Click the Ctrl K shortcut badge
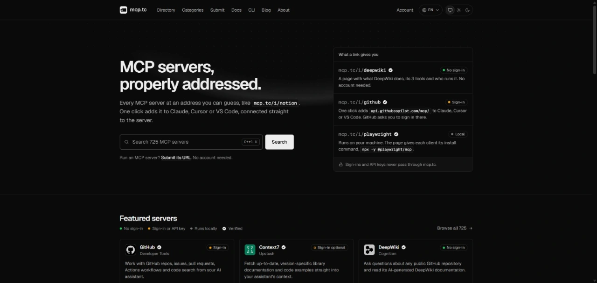 (251, 142)
